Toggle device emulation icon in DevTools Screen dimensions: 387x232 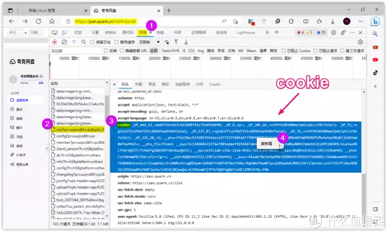pos(64,32)
